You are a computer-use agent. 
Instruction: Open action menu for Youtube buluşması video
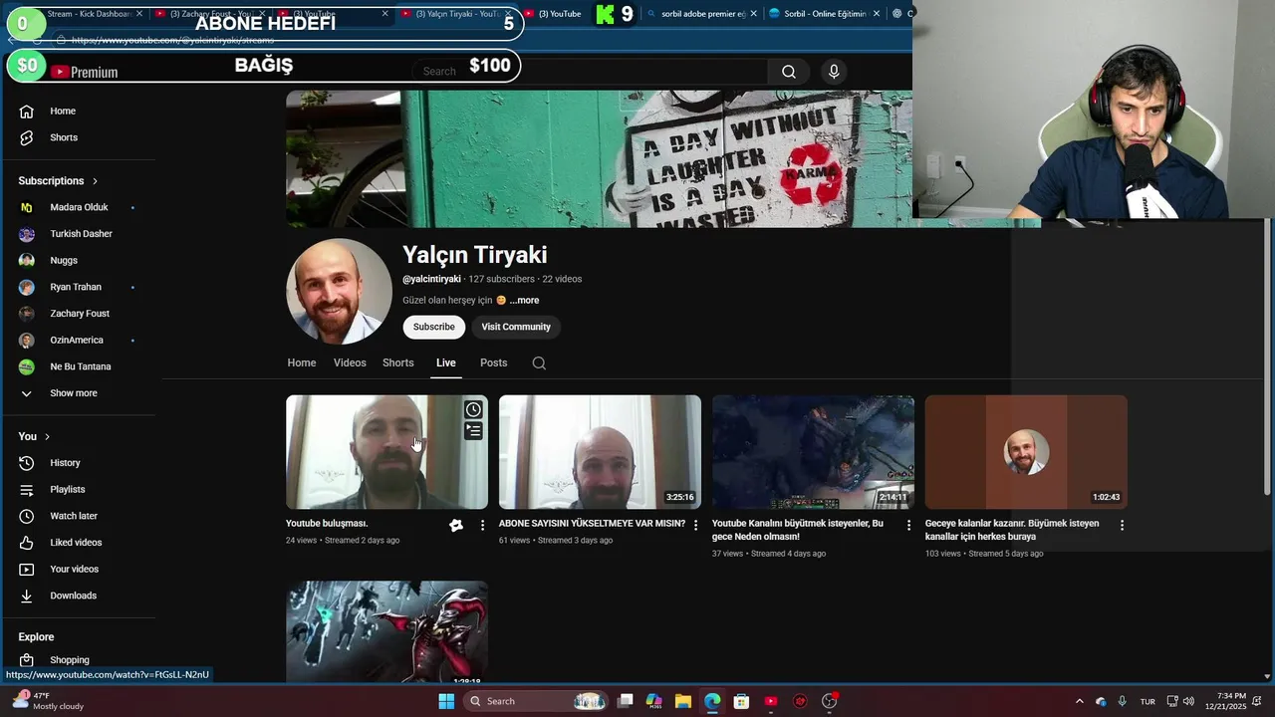482,525
